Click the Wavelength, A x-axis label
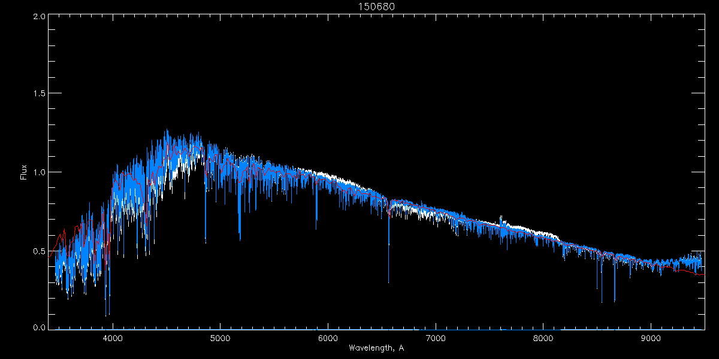This screenshot has height=359, width=719. click(376, 348)
